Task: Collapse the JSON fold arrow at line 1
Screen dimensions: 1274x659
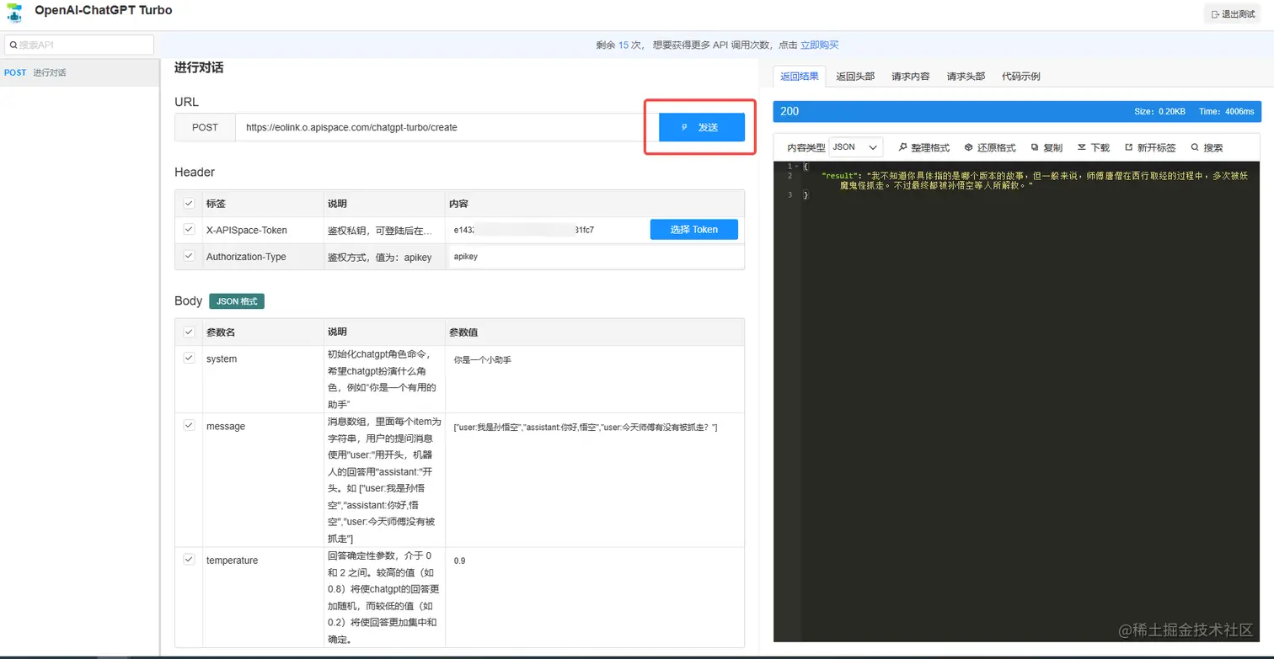Action: tap(796, 166)
